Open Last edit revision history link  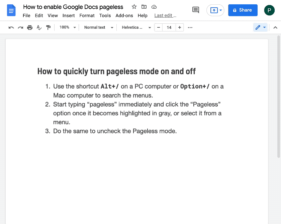165,15
